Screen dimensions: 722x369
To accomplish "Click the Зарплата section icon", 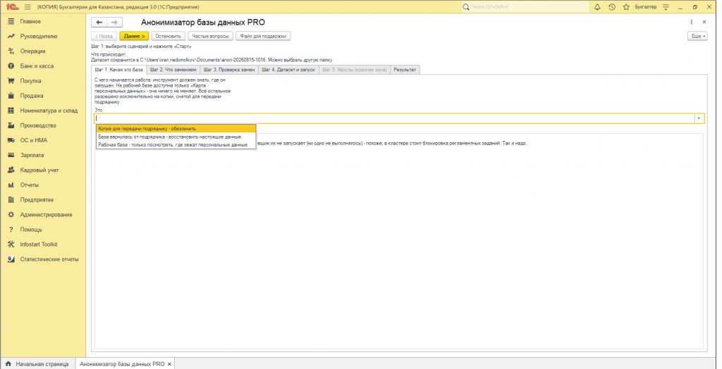I will click(x=11, y=155).
